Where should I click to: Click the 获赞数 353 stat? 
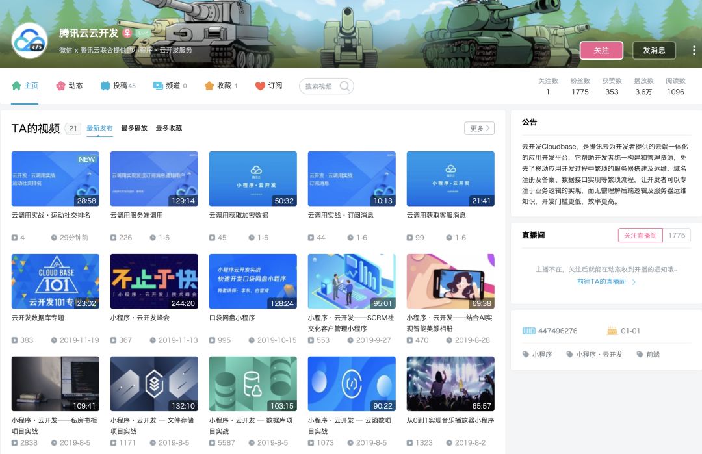pyautogui.click(x=612, y=86)
